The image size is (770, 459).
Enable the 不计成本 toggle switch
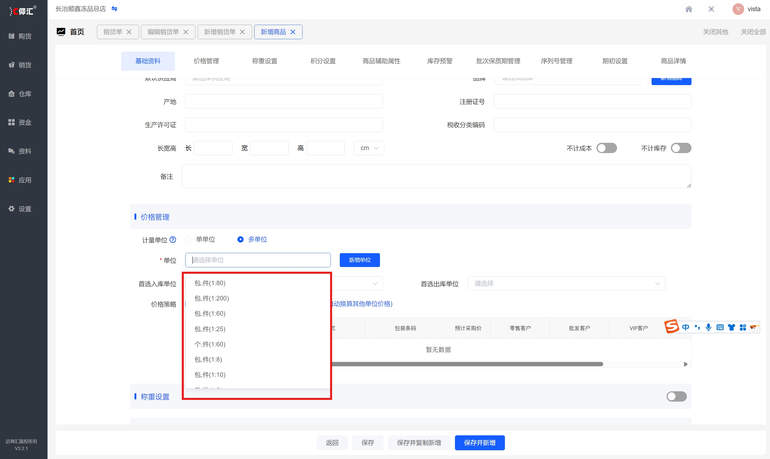[606, 148]
